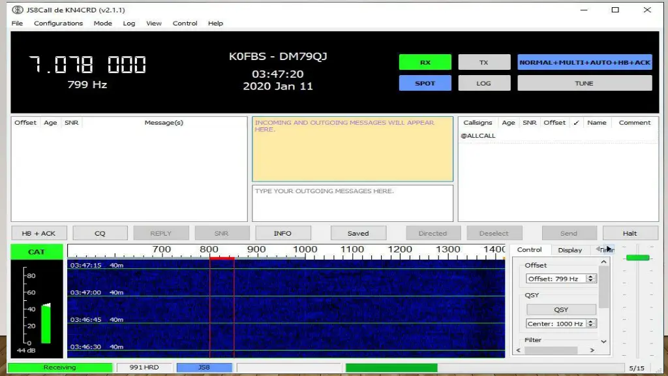The image size is (668, 376).
Task: Toggle the TX button
Action: tap(484, 62)
